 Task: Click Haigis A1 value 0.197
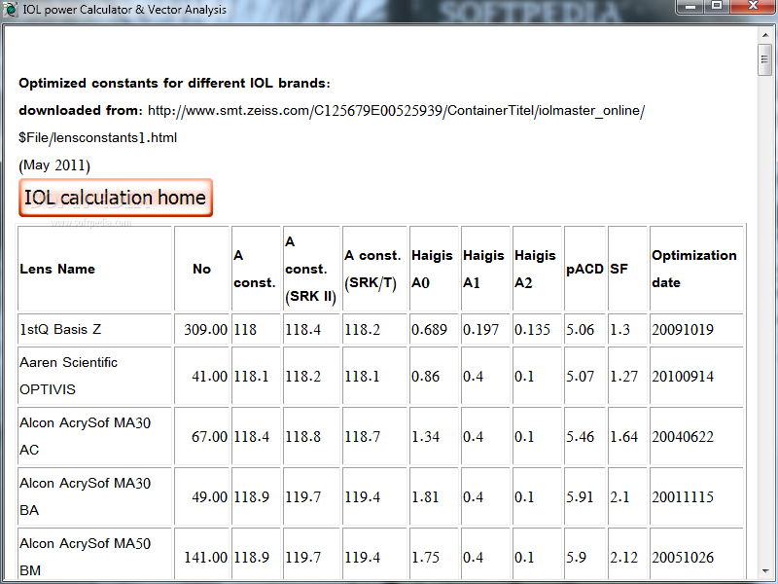(x=480, y=329)
